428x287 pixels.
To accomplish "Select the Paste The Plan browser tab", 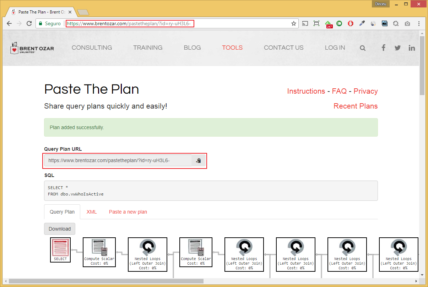I will coord(42,12).
